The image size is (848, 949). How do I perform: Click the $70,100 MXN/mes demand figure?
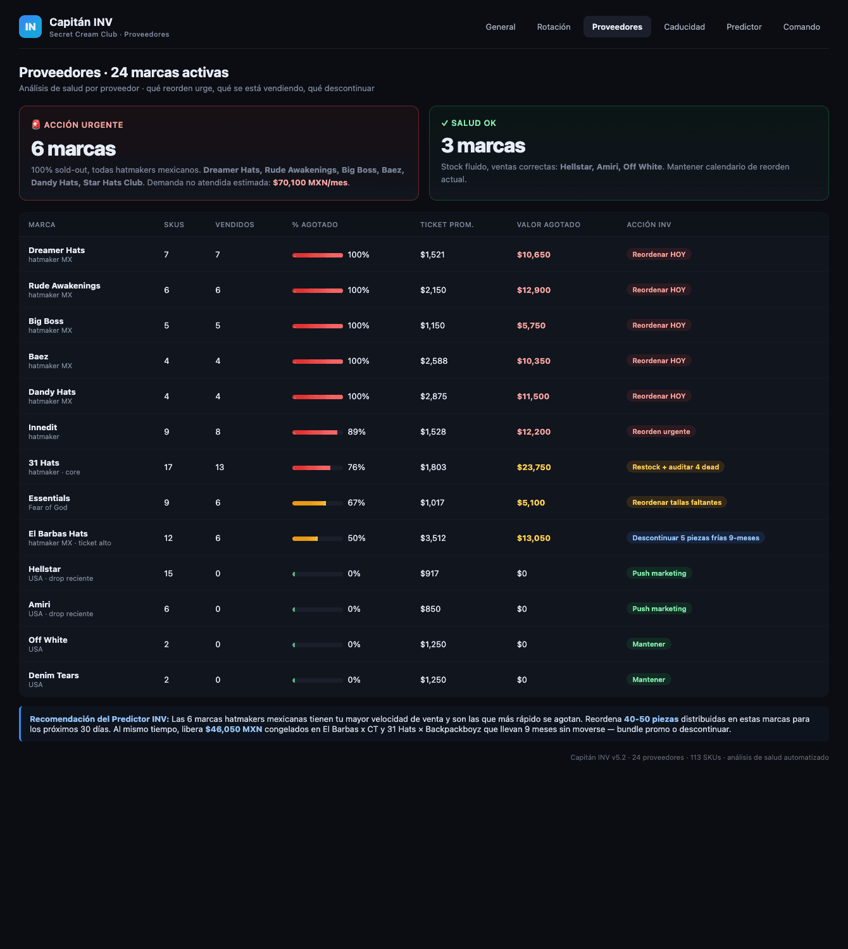click(310, 183)
